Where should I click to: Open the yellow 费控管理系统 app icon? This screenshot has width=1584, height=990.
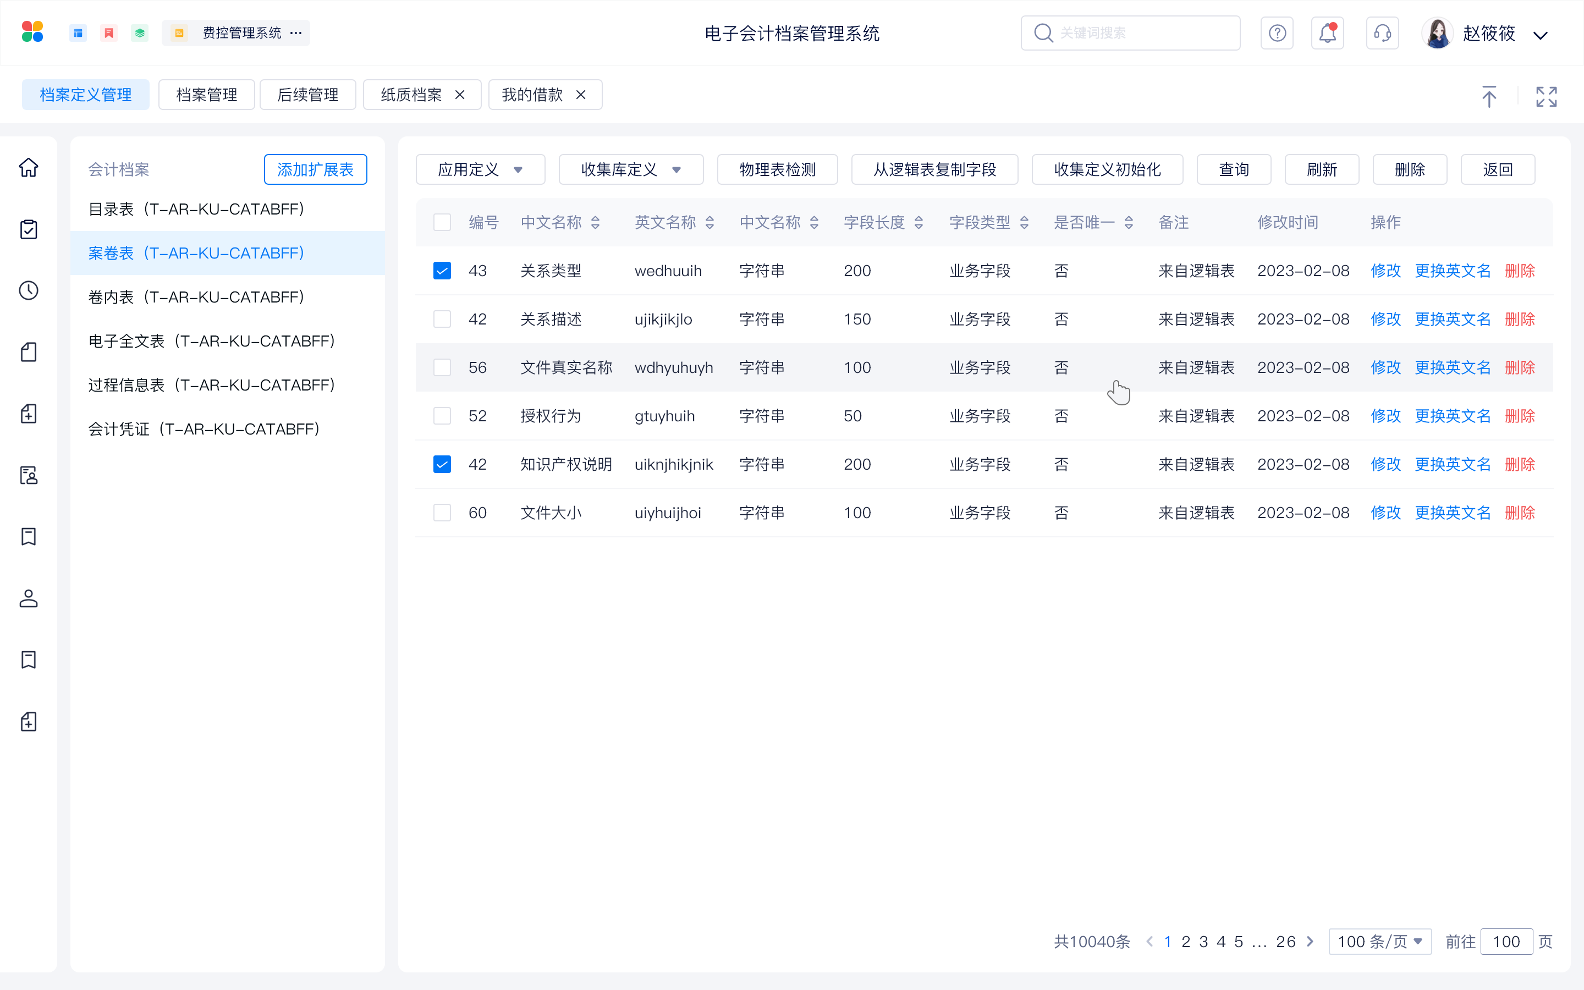tap(179, 33)
